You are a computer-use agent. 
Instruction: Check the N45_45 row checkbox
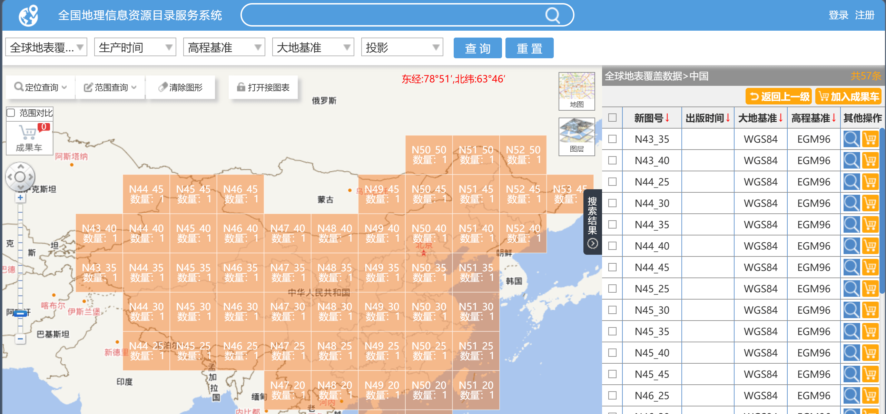[x=612, y=374]
